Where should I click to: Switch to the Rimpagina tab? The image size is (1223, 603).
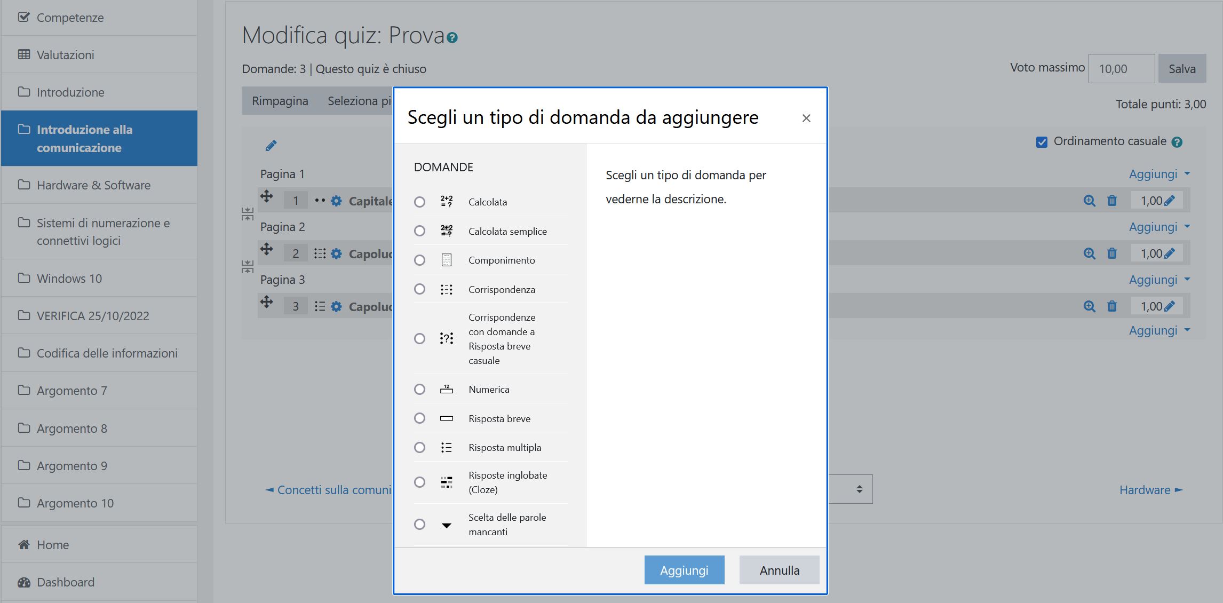[x=280, y=100]
